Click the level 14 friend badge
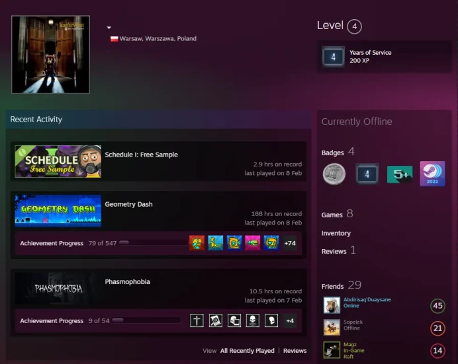458x364 pixels. [437, 351]
